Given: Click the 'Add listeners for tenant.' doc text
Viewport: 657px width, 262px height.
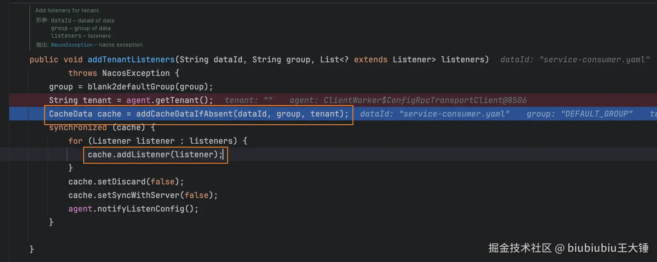Looking at the screenshot, I should pos(68,10).
